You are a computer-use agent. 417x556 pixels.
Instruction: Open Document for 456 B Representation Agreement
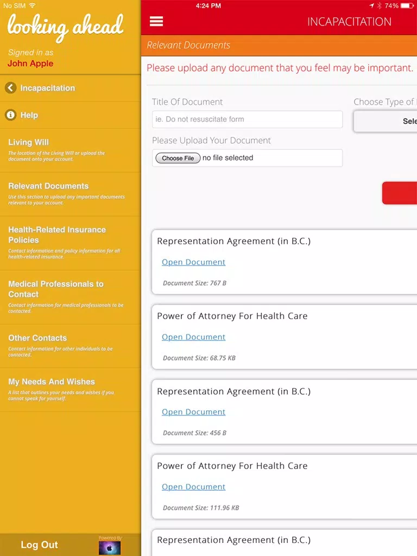pyautogui.click(x=193, y=412)
